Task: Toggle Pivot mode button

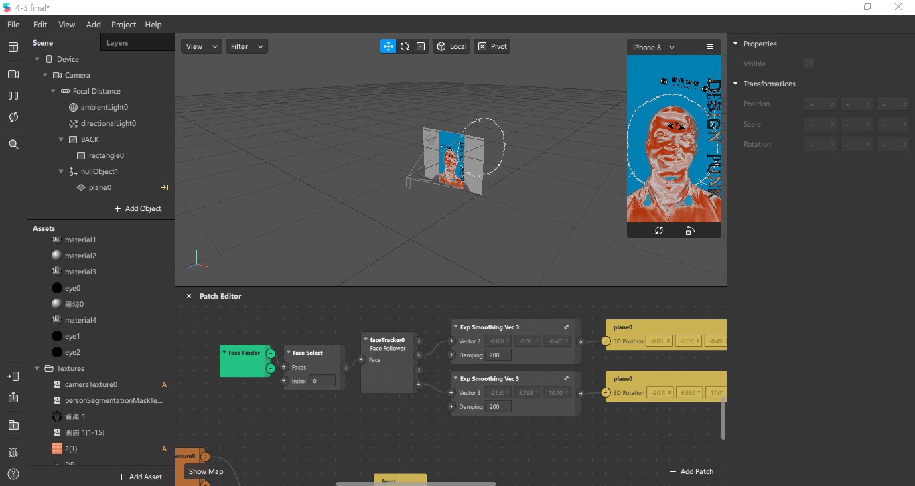Action: pos(492,46)
